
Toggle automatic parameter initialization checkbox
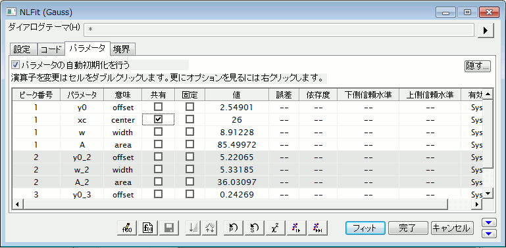[x=16, y=65]
